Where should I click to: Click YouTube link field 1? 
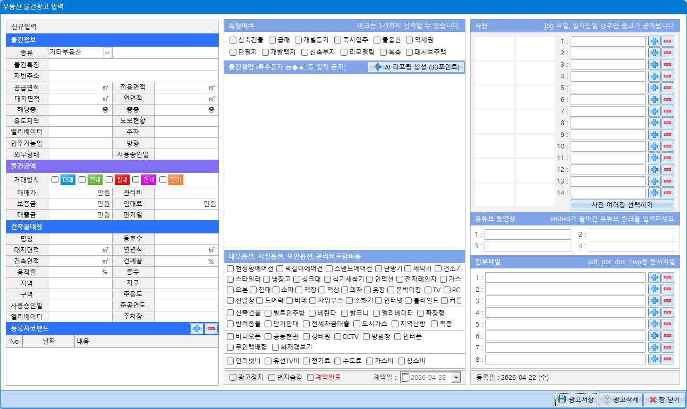528,234
